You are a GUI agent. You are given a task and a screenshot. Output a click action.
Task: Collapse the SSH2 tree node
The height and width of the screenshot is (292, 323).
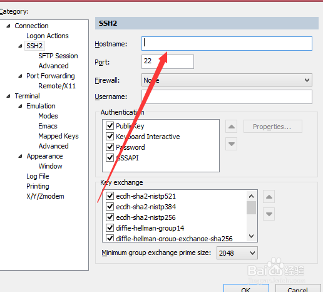20,46
